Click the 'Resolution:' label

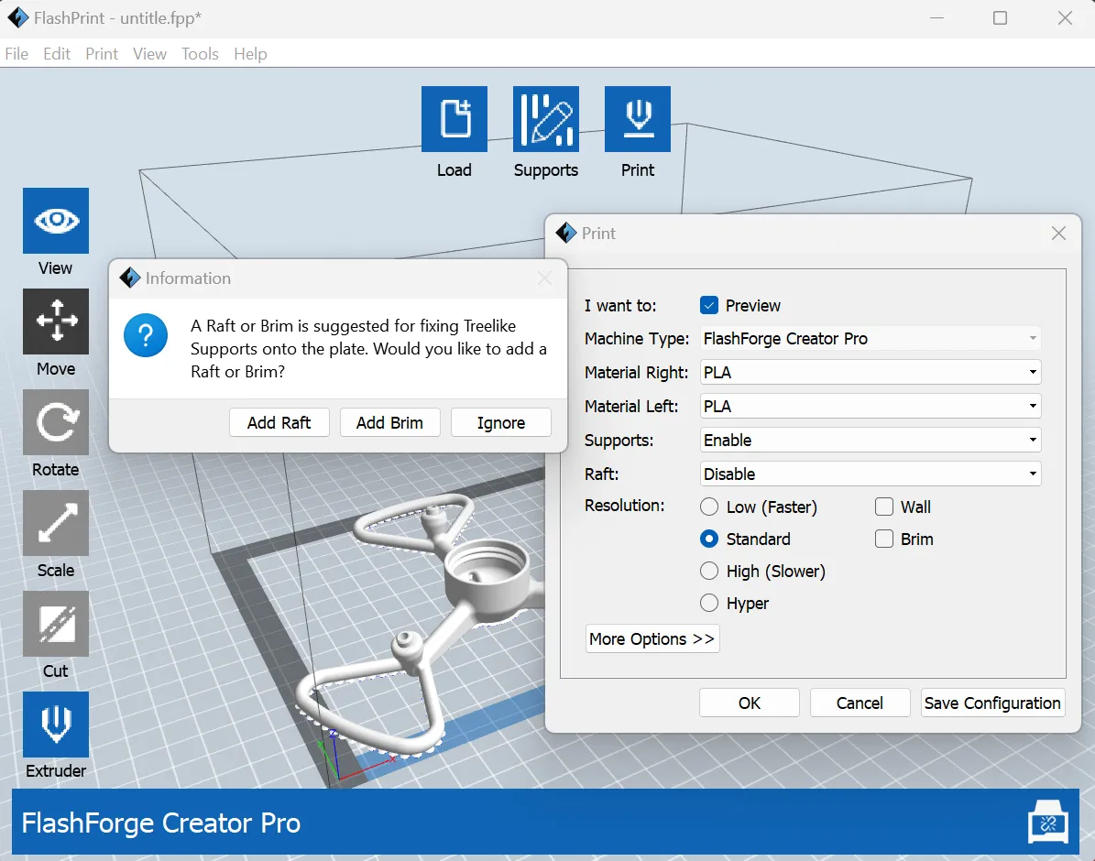[x=624, y=505]
